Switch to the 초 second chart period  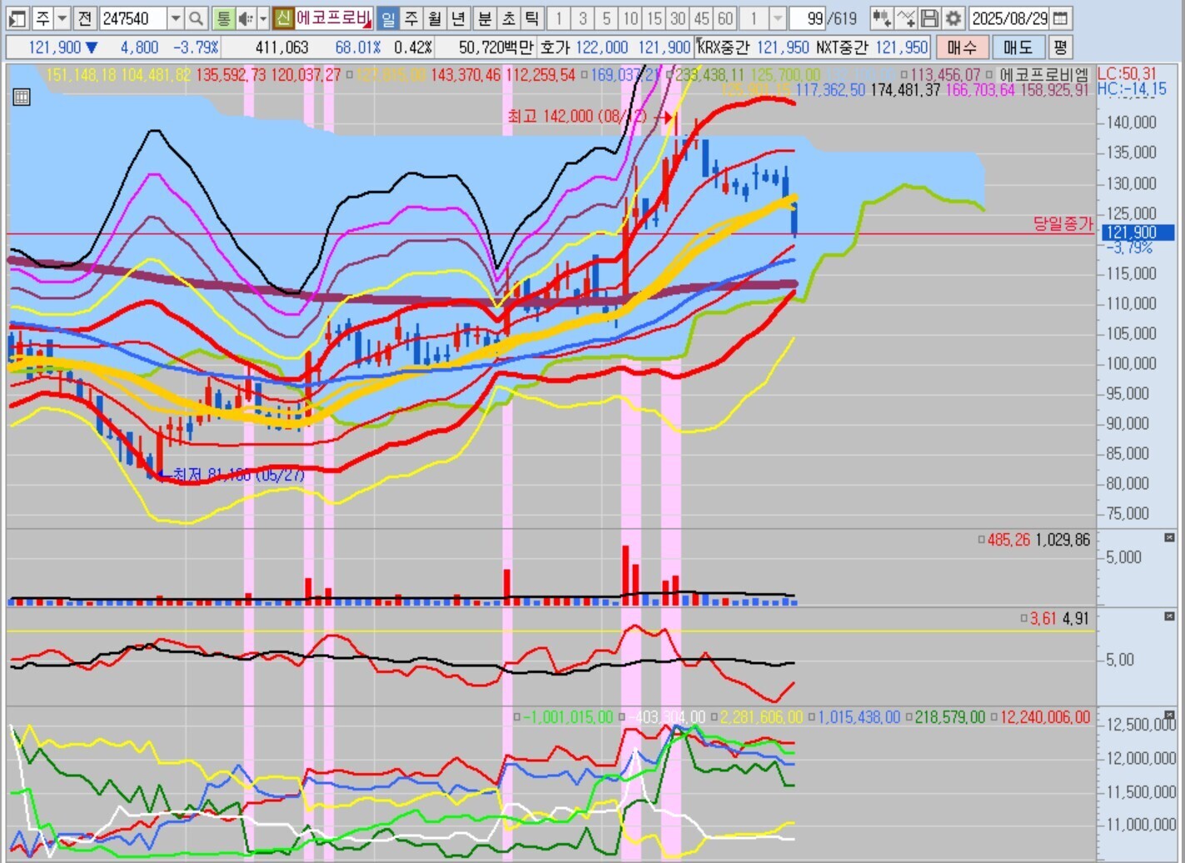(508, 18)
